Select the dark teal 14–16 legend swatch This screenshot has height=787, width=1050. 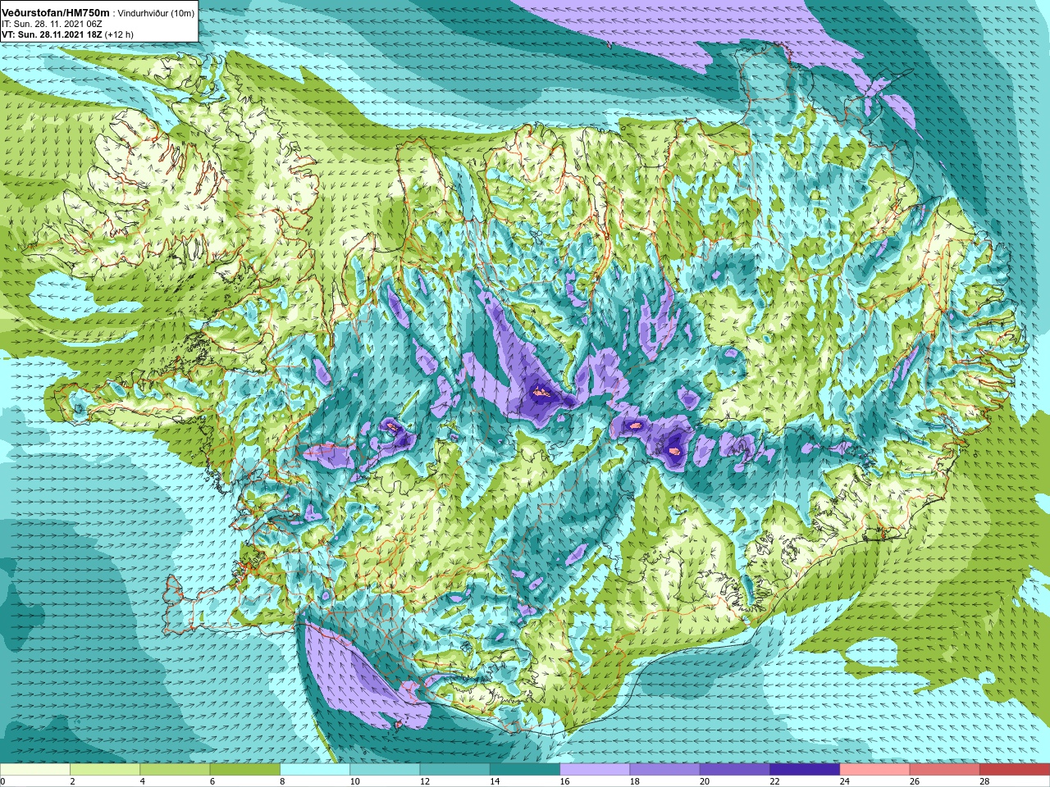pyautogui.click(x=525, y=770)
